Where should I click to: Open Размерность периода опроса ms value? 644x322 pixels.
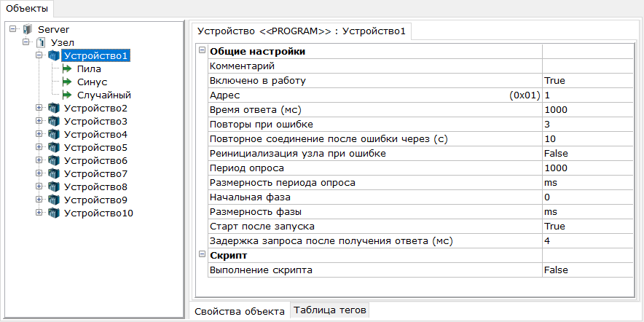(587, 182)
